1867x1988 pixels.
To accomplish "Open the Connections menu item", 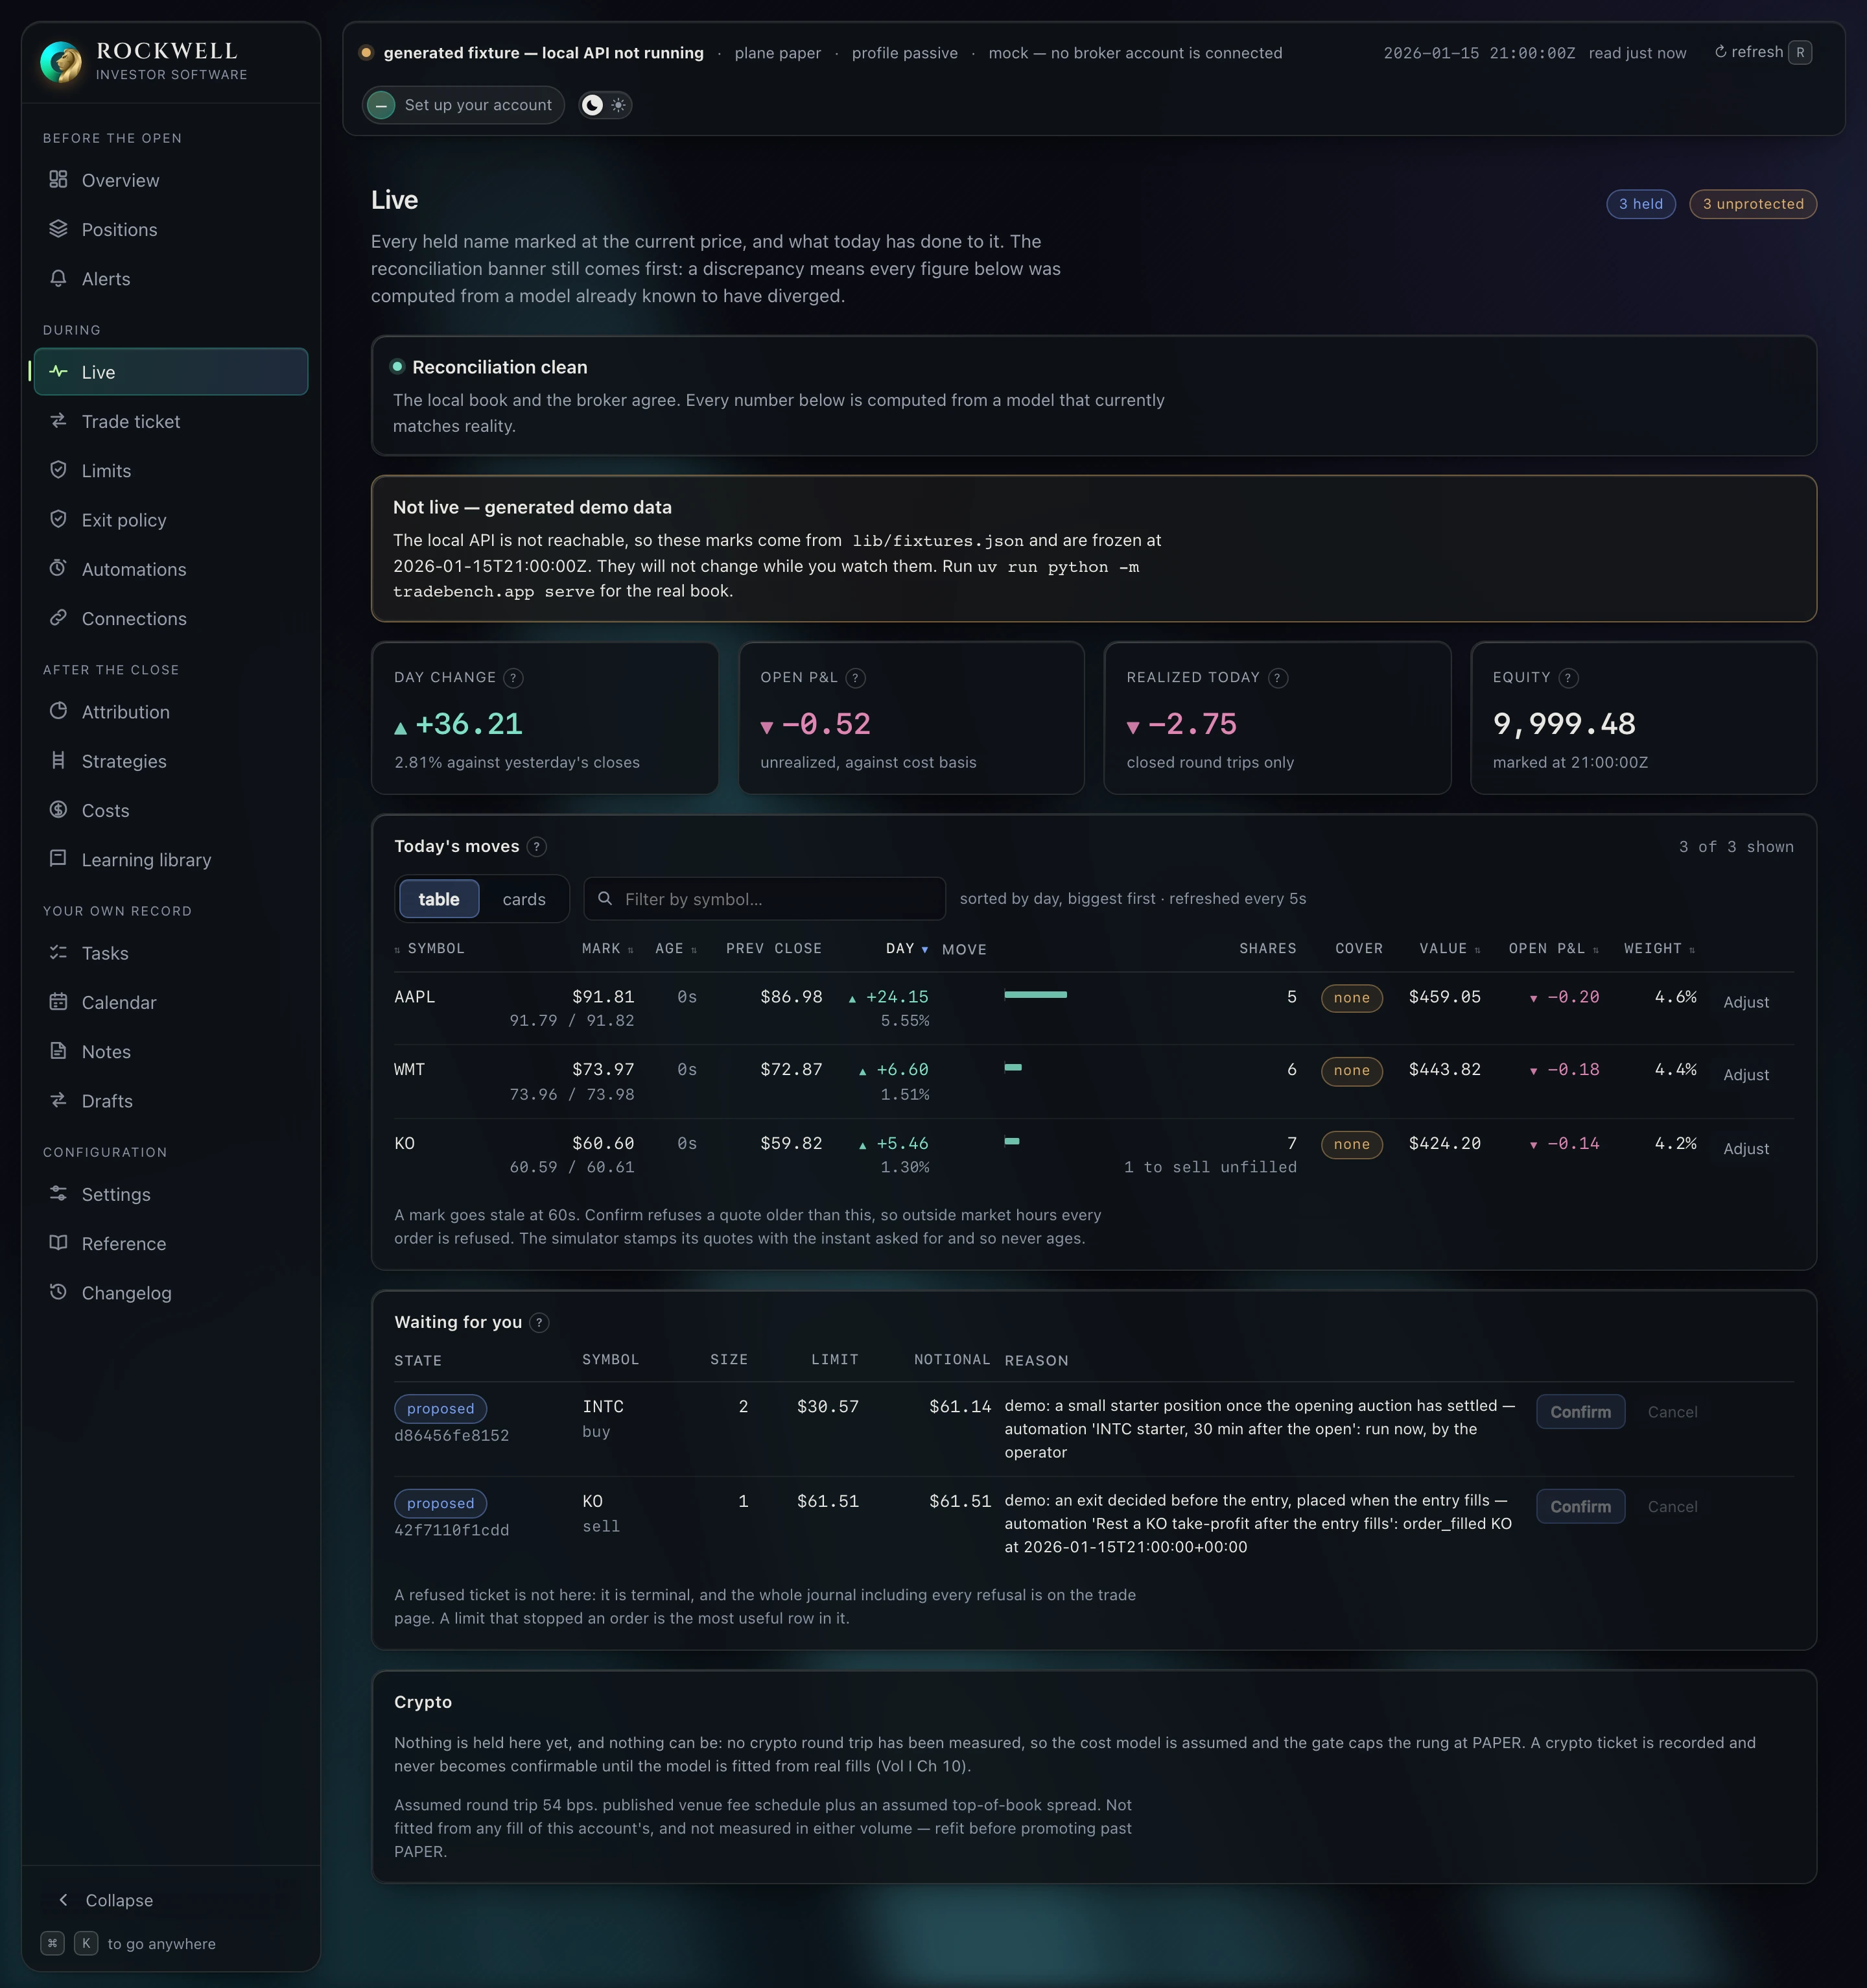I will tap(170, 619).
